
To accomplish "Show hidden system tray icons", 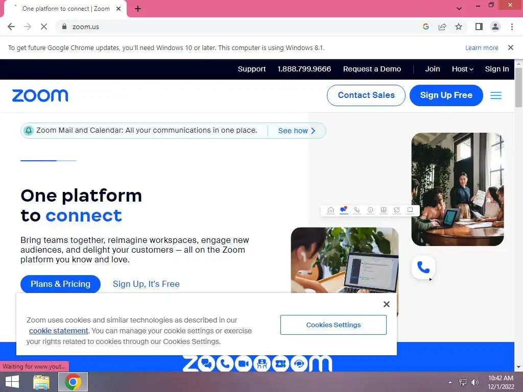I will click(x=450, y=382).
